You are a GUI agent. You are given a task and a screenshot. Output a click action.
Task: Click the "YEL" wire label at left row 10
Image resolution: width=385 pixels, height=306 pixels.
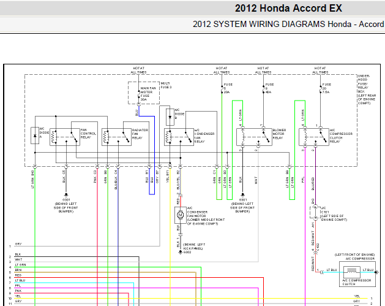point(18,296)
